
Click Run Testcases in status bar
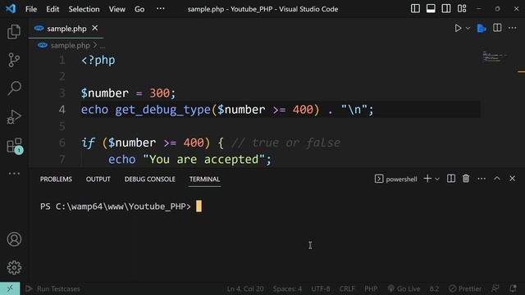52,288
